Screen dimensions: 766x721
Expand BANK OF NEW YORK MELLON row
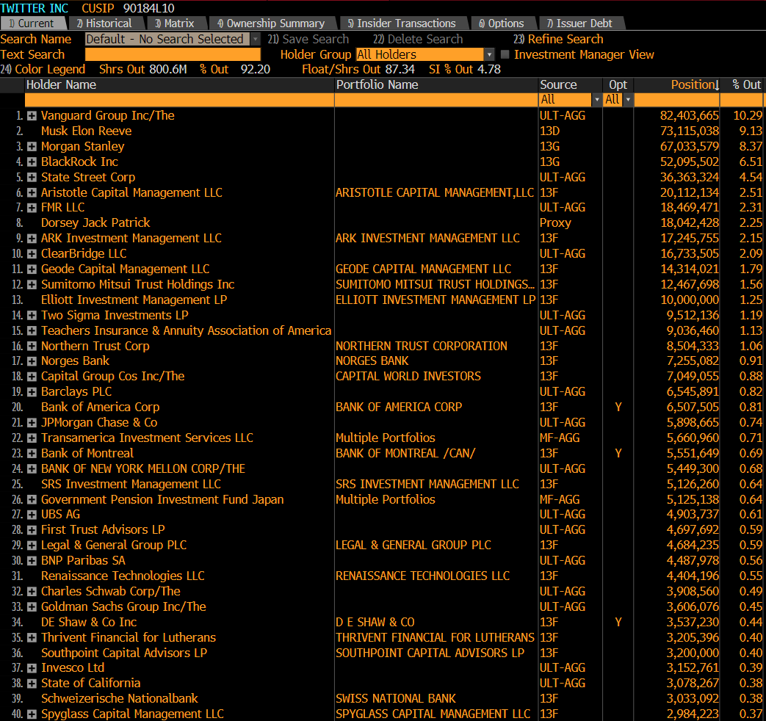coord(32,469)
